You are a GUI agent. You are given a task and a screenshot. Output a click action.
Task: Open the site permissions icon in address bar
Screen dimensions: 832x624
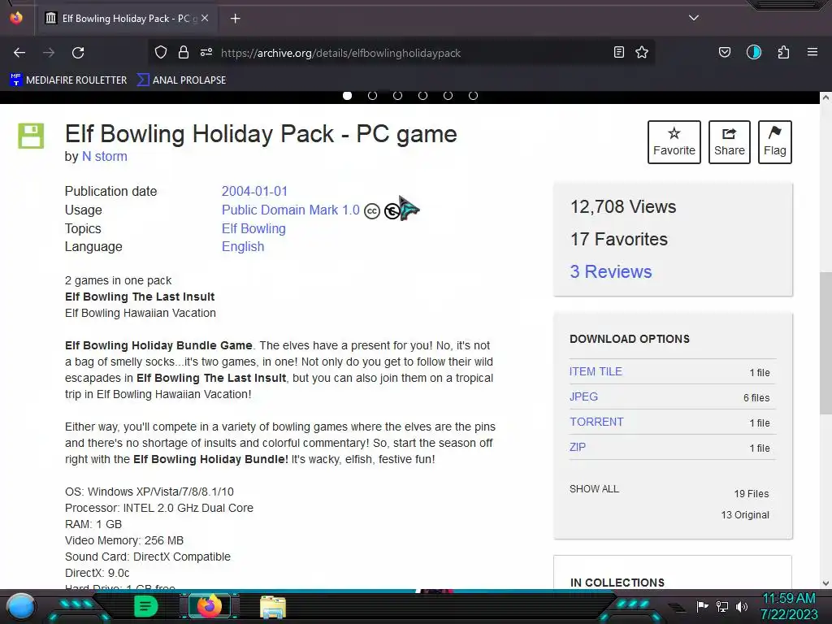[x=206, y=52]
